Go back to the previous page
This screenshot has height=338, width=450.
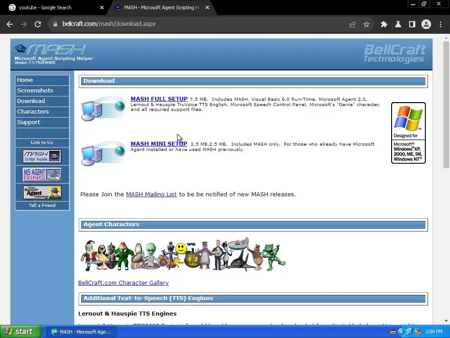click(x=10, y=24)
